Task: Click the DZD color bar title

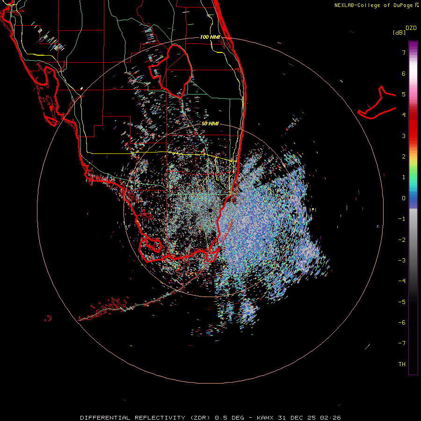Action: click(411, 28)
